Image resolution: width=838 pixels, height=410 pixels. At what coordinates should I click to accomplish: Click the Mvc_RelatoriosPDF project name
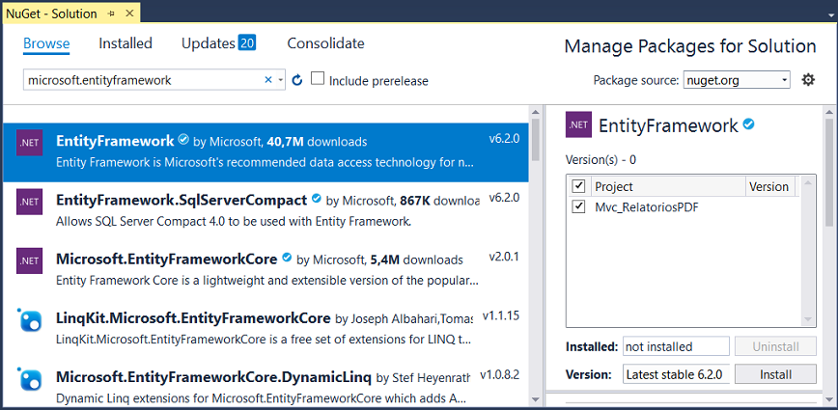[647, 207]
